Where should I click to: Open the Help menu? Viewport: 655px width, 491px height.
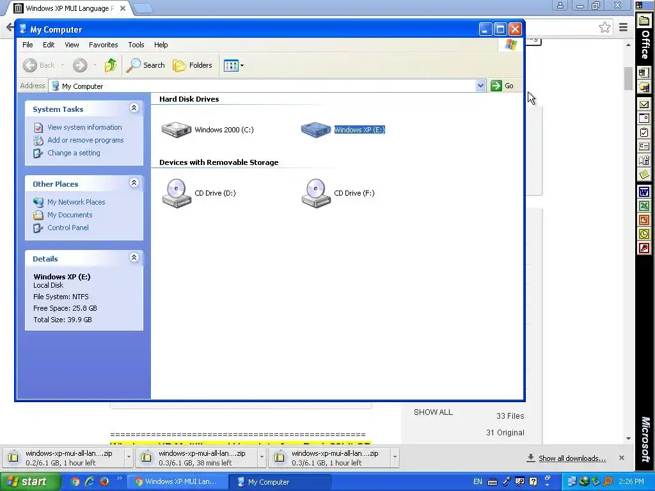point(161,45)
